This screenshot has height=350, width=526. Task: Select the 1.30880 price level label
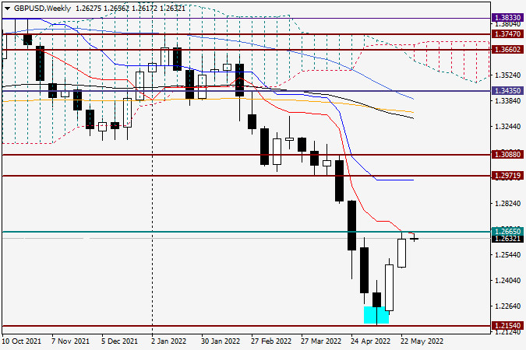click(508, 155)
